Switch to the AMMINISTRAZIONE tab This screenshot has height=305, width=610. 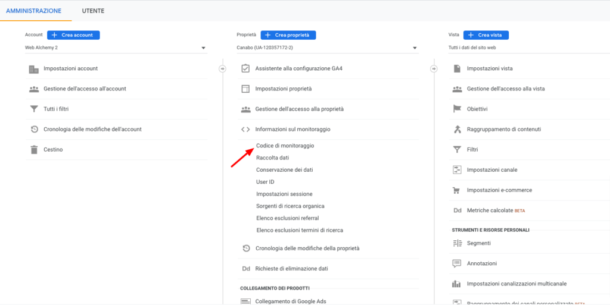34,11
